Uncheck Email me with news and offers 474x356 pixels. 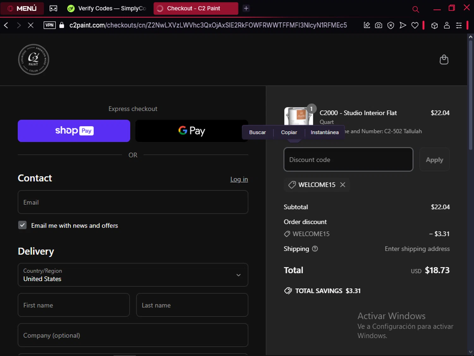(x=22, y=225)
